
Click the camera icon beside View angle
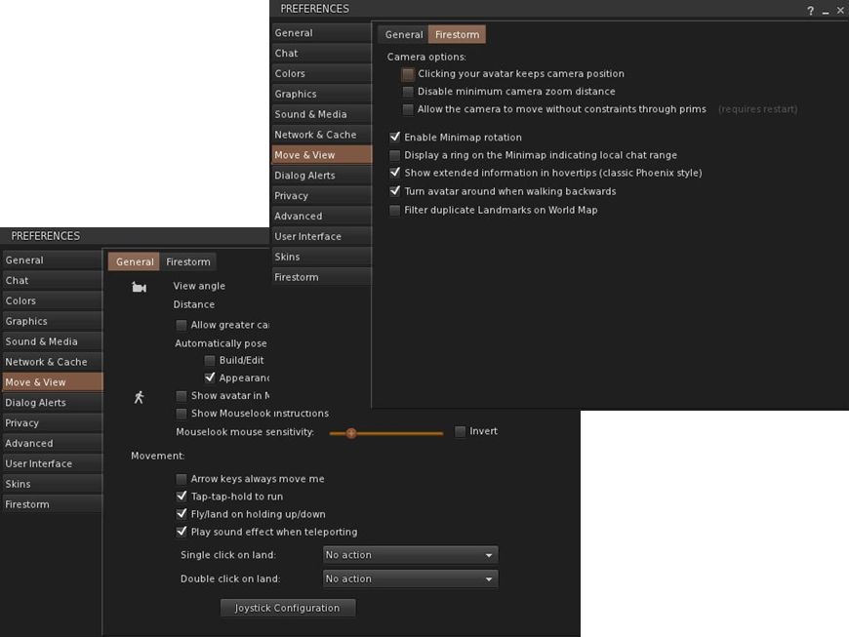point(139,287)
